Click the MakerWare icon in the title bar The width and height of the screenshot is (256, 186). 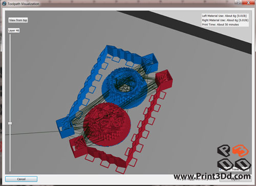pyautogui.click(x=4, y=4)
